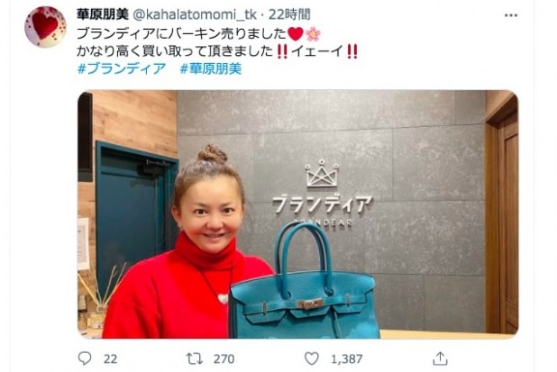Viewport: 557px width, 372px height.
Task: Open the display name 華原朋美
Action: point(103,14)
